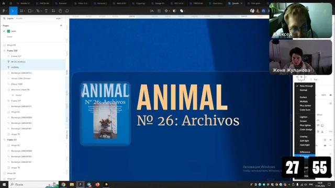Go to Figma home icon
This screenshot has width=335, height=188.
4,3
